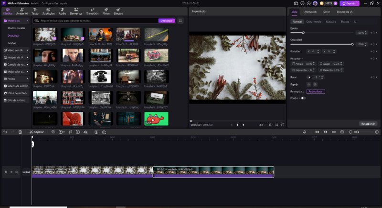Click the link input field for video

(x=95, y=21)
